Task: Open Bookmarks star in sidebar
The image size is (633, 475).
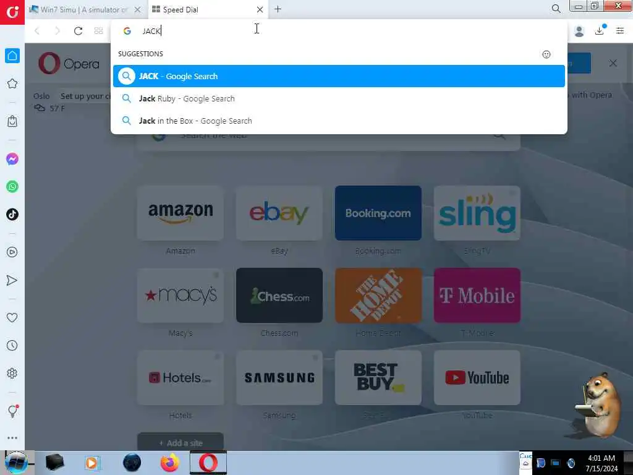Action: point(12,83)
